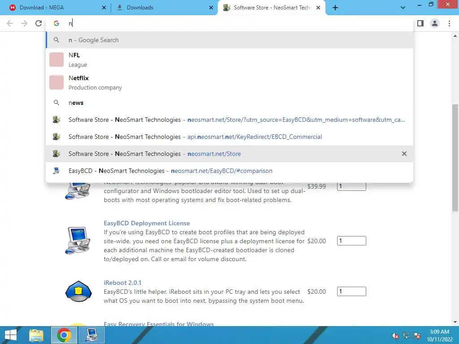Open the Chrome profile avatar
Image resolution: width=459 pixels, height=344 pixels.
[x=435, y=23]
